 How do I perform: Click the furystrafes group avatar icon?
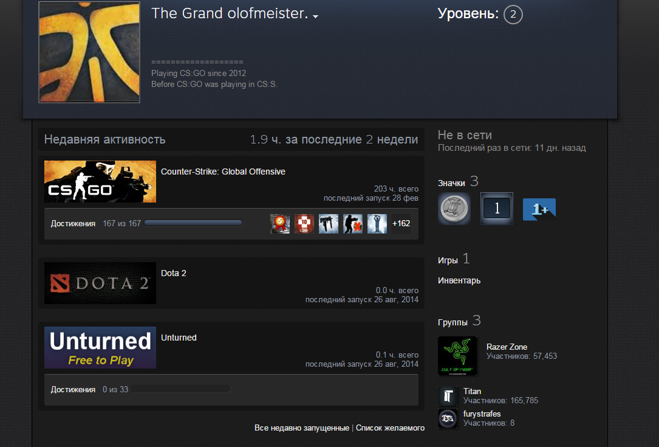click(448, 418)
